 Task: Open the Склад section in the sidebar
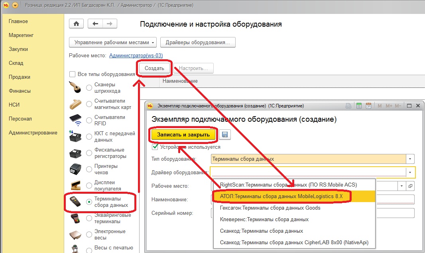(x=16, y=63)
